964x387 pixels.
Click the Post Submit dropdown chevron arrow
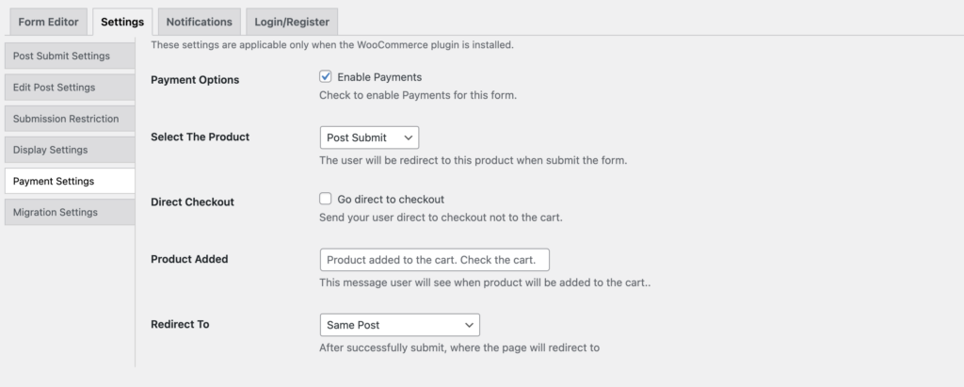click(x=408, y=137)
